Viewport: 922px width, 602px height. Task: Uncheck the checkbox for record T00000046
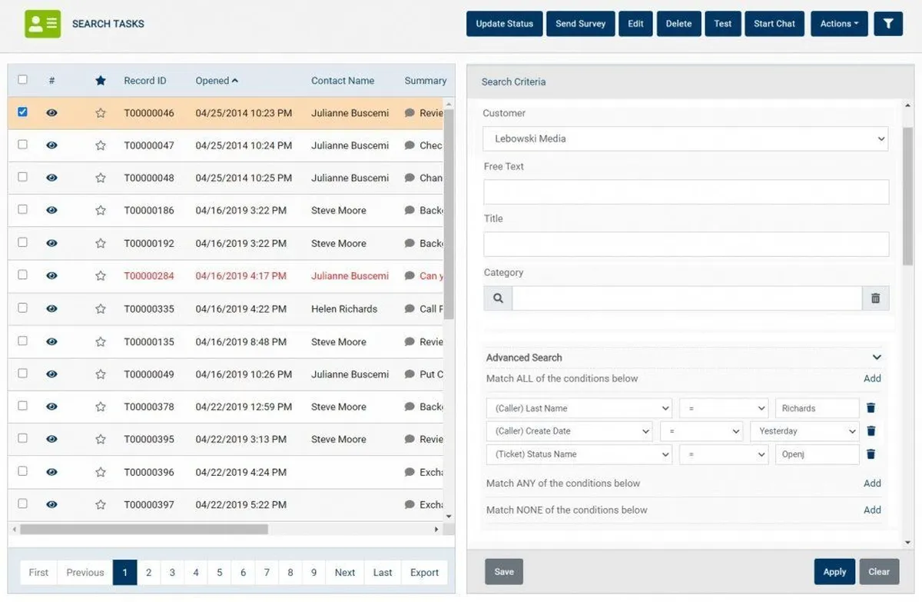[22, 112]
